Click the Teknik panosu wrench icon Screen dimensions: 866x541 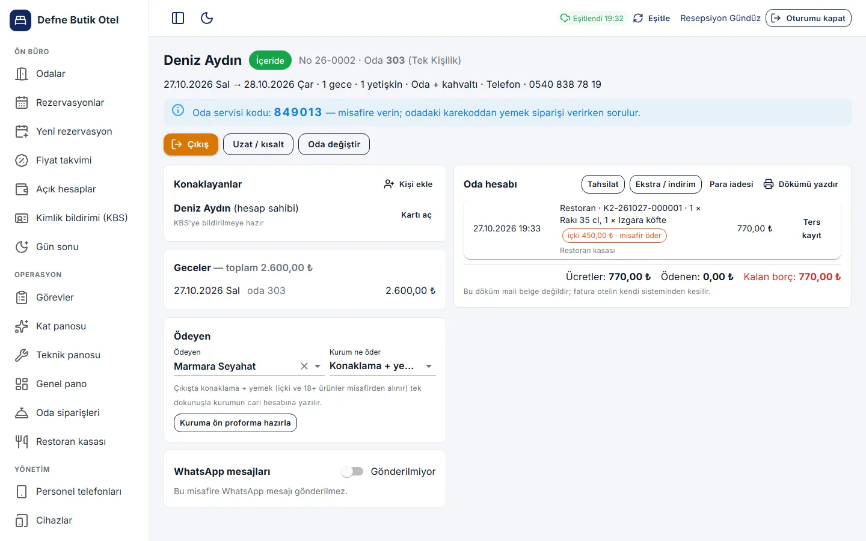pos(22,355)
